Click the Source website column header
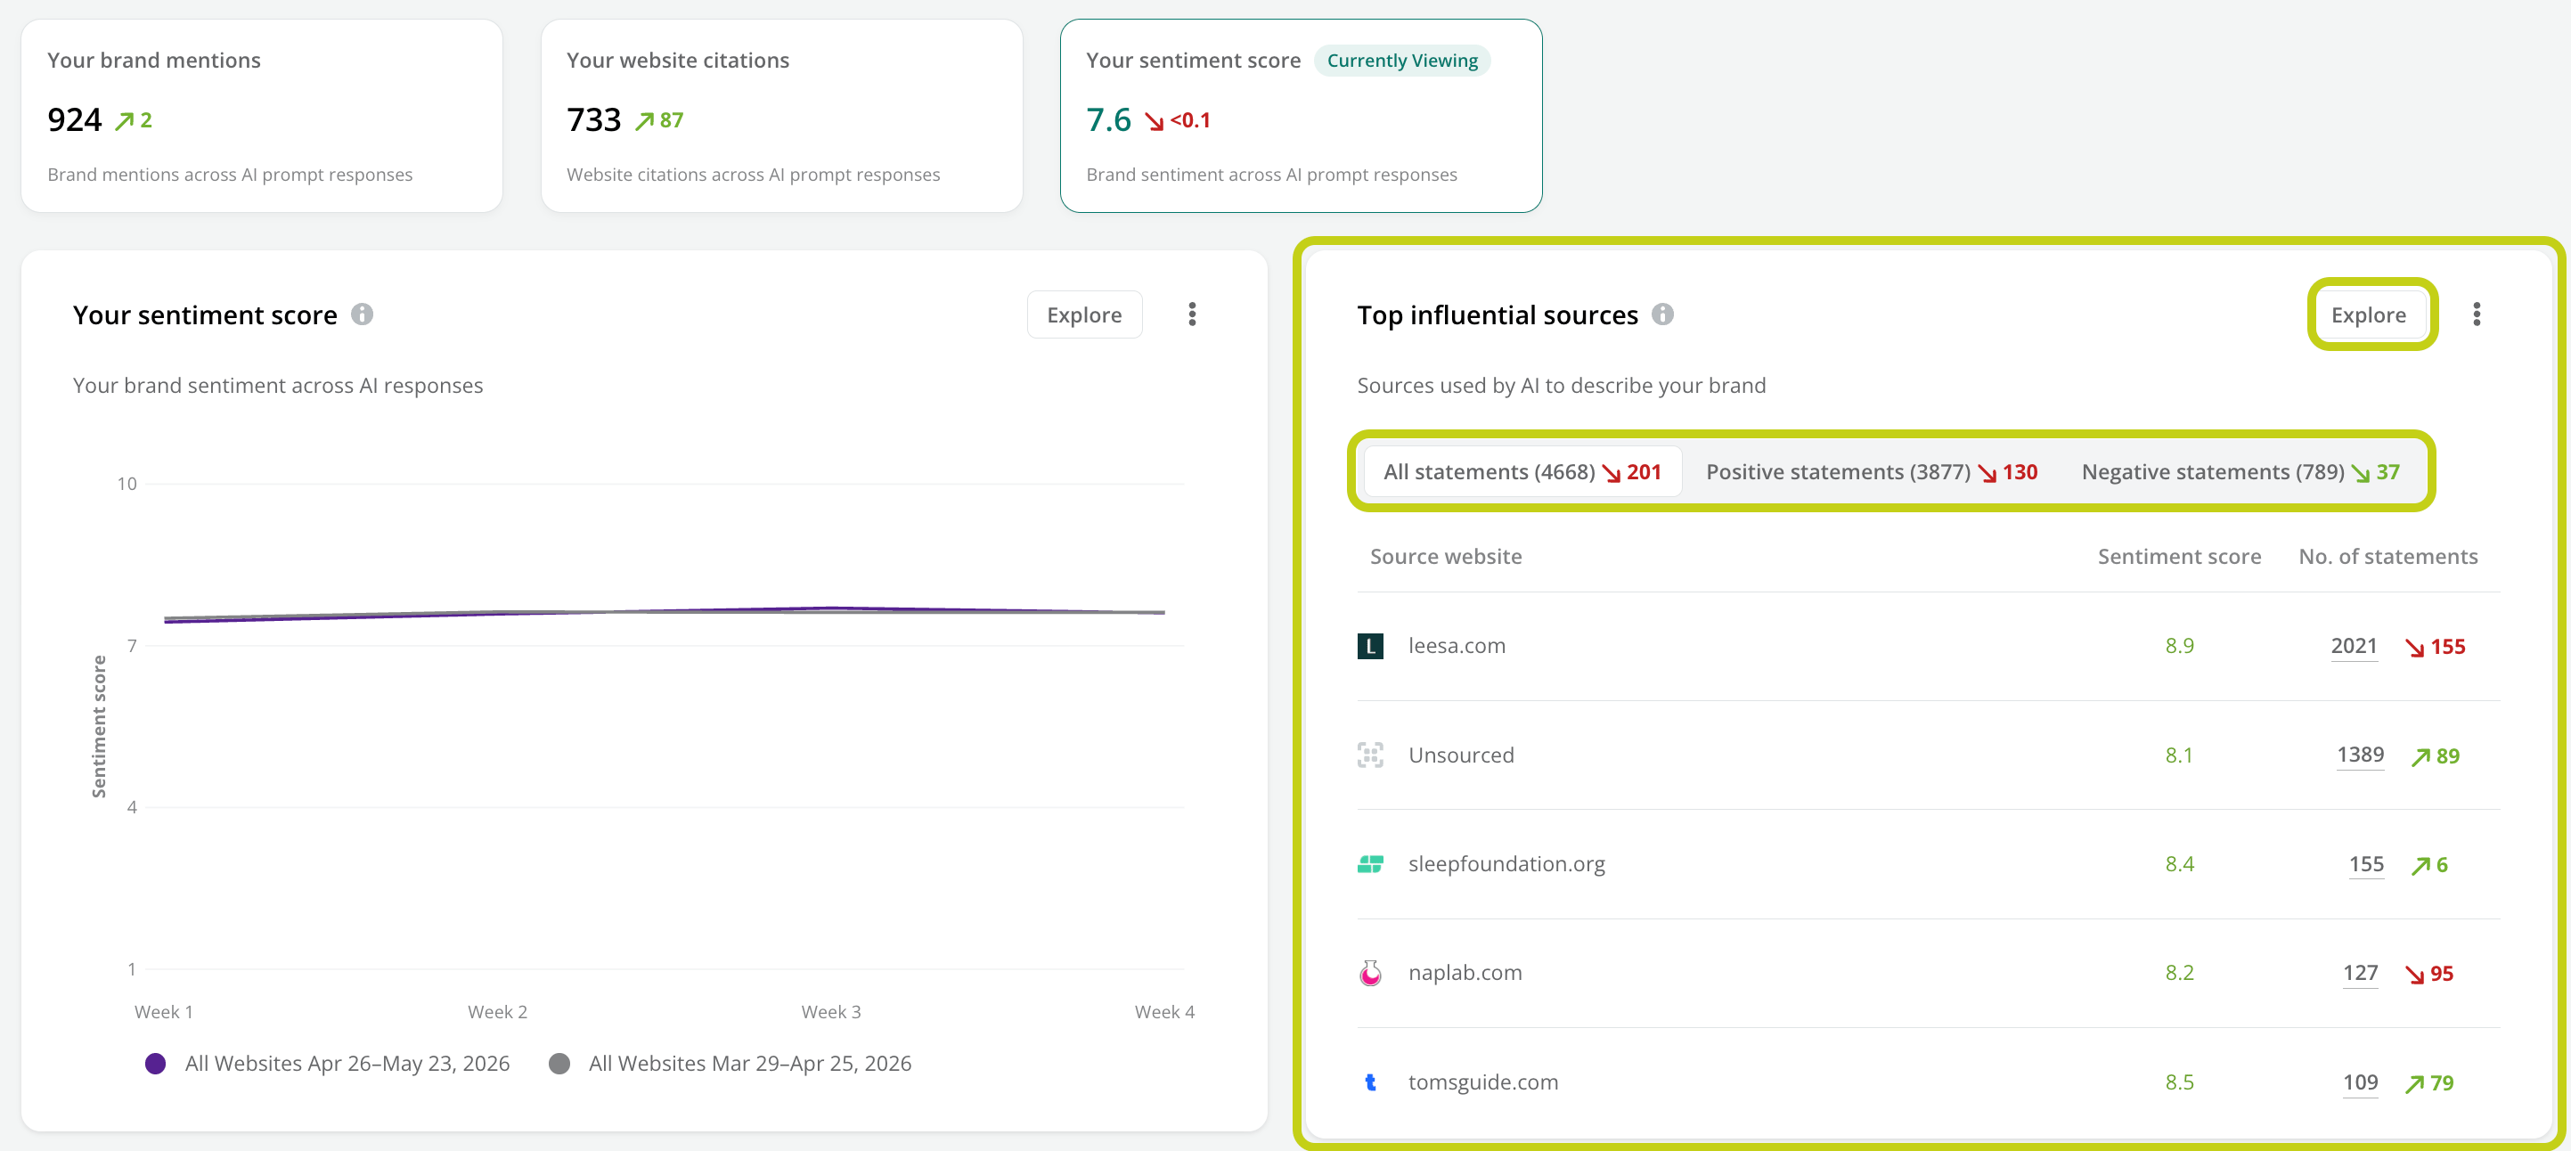 [1445, 557]
